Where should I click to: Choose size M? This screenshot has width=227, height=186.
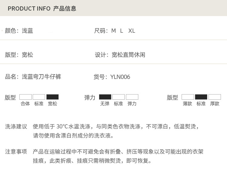tap(114, 31)
